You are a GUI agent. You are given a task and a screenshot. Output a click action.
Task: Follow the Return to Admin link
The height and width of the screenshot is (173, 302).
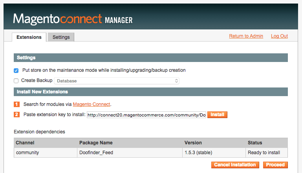[x=246, y=36]
